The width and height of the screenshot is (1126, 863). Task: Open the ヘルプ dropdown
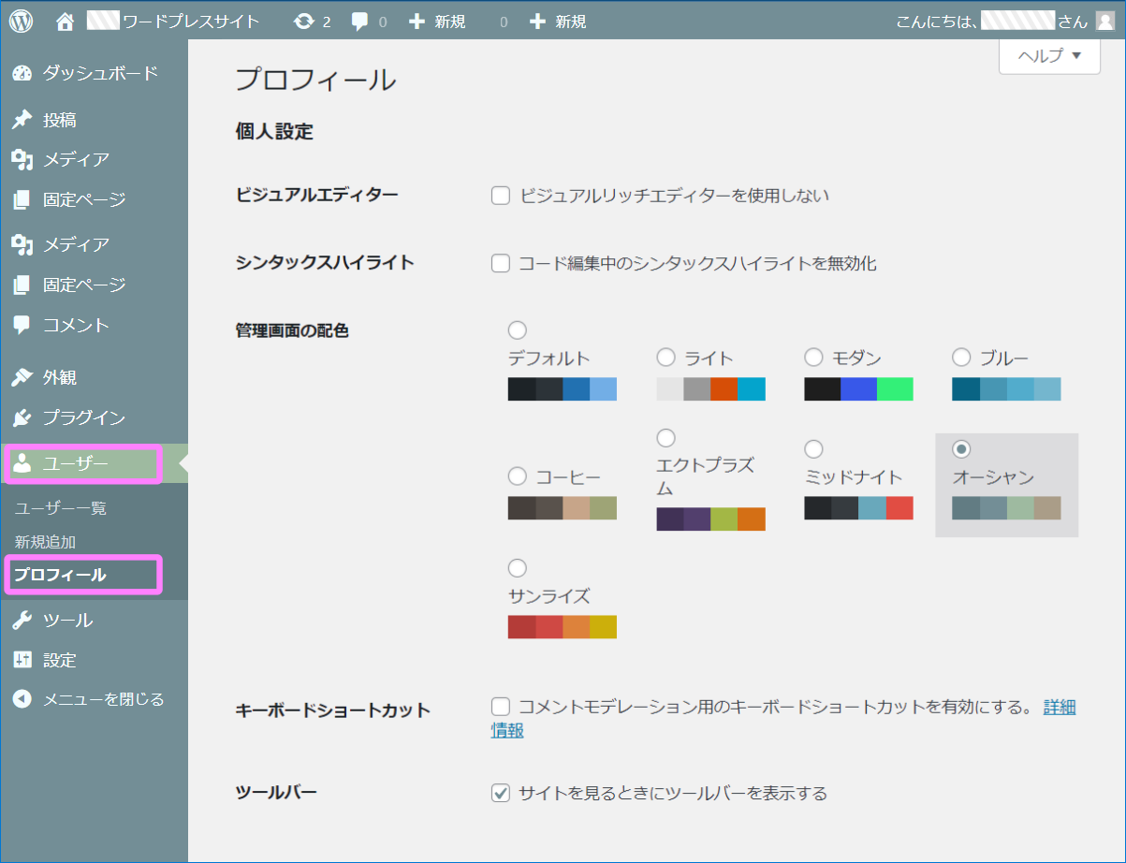(x=1048, y=56)
